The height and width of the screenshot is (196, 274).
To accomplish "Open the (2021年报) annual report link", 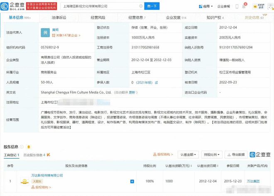I will pyautogui.click(x=144, y=83).
